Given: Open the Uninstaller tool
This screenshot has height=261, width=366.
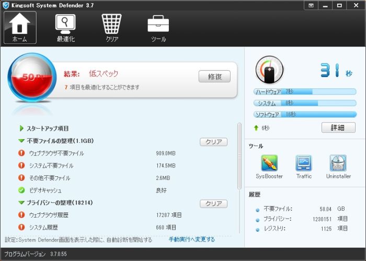Looking at the screenshot, I should tap(338, 164).
